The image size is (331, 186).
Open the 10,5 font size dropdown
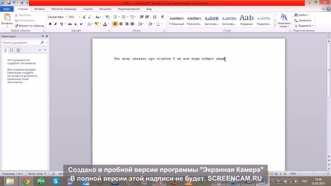[80, 17]
